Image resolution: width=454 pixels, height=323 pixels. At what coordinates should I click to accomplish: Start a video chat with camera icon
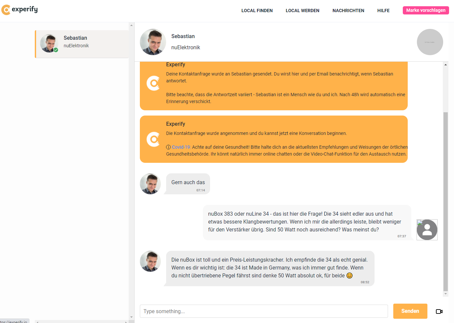[439, 311]
